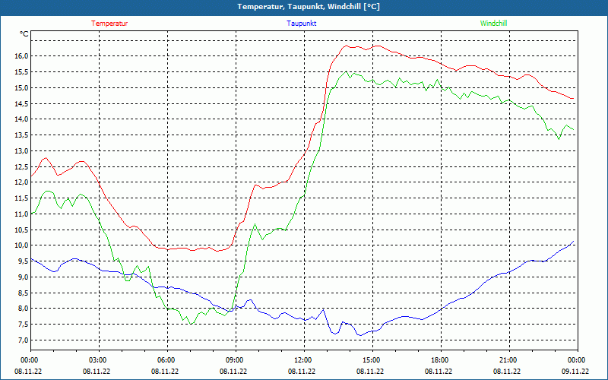Viewport: 608px width, 380px height.
Task: Click the 18:00 time axis label
Action: click(x=439, y=360)
